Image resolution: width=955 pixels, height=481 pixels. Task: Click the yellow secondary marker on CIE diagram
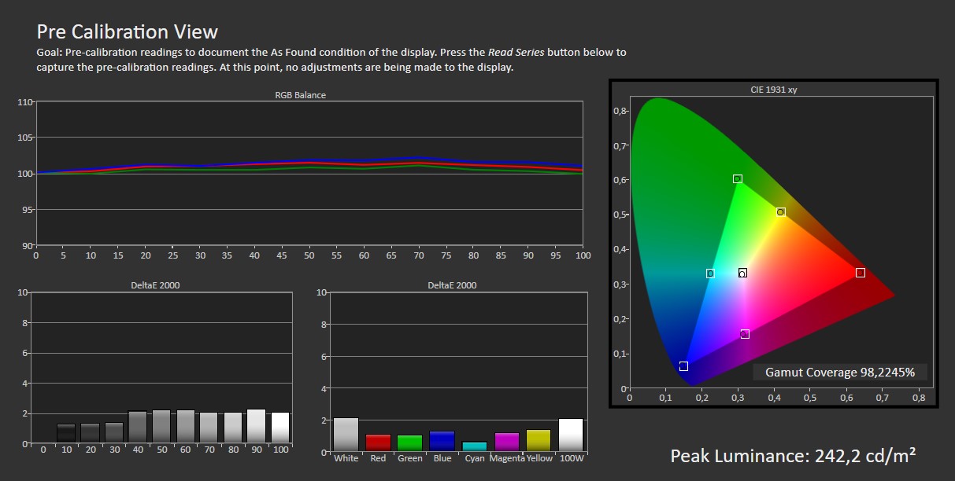click(x=781, y=212)
